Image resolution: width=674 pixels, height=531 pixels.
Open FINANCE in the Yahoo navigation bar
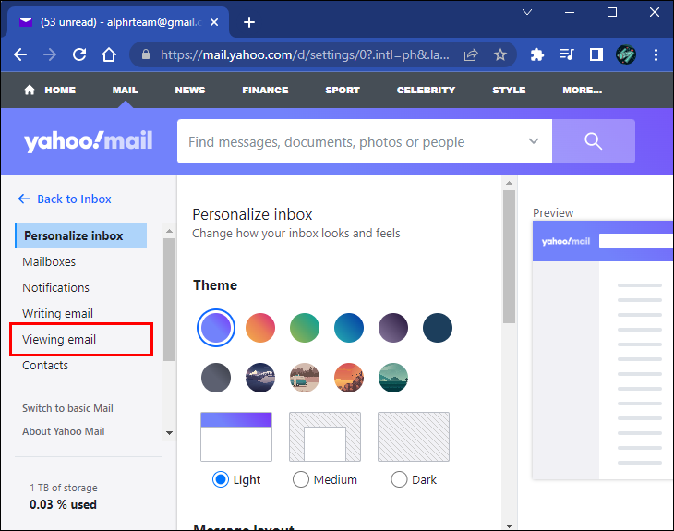265,90
